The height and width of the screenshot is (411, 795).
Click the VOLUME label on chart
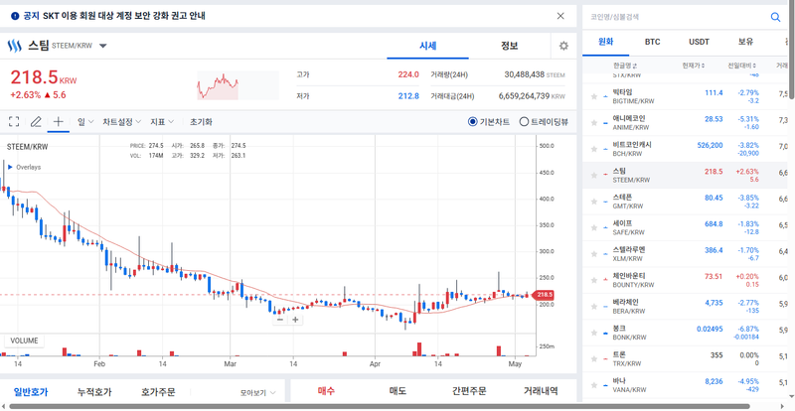coord(24,341)
